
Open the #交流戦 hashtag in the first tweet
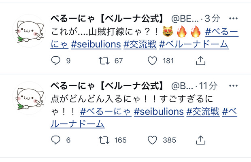pos(140,44)
